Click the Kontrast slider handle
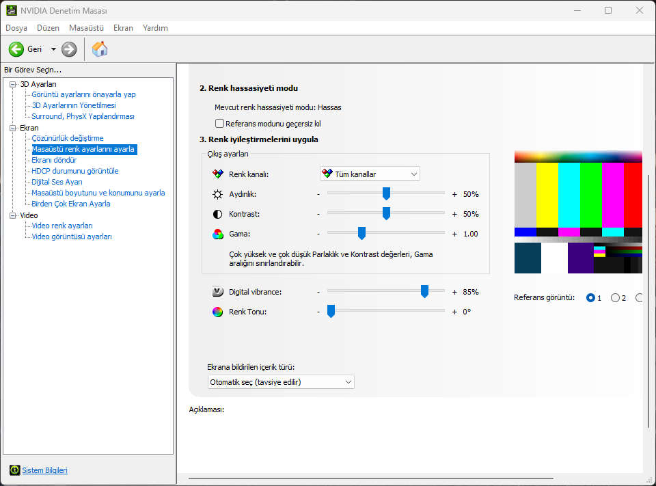The width and height of the screenshot is (656, 486). [x=386, y=213]
